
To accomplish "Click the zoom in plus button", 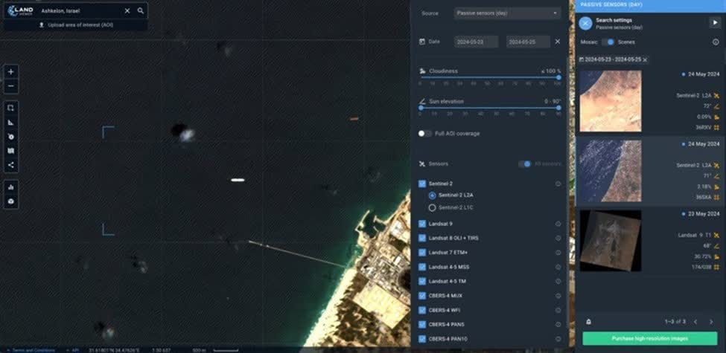I will (x=11, y=72).
